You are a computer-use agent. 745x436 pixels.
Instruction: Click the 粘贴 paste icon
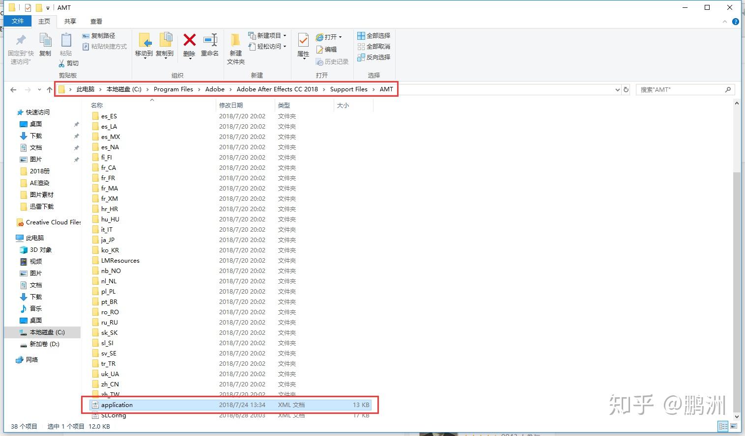(66, 40)
